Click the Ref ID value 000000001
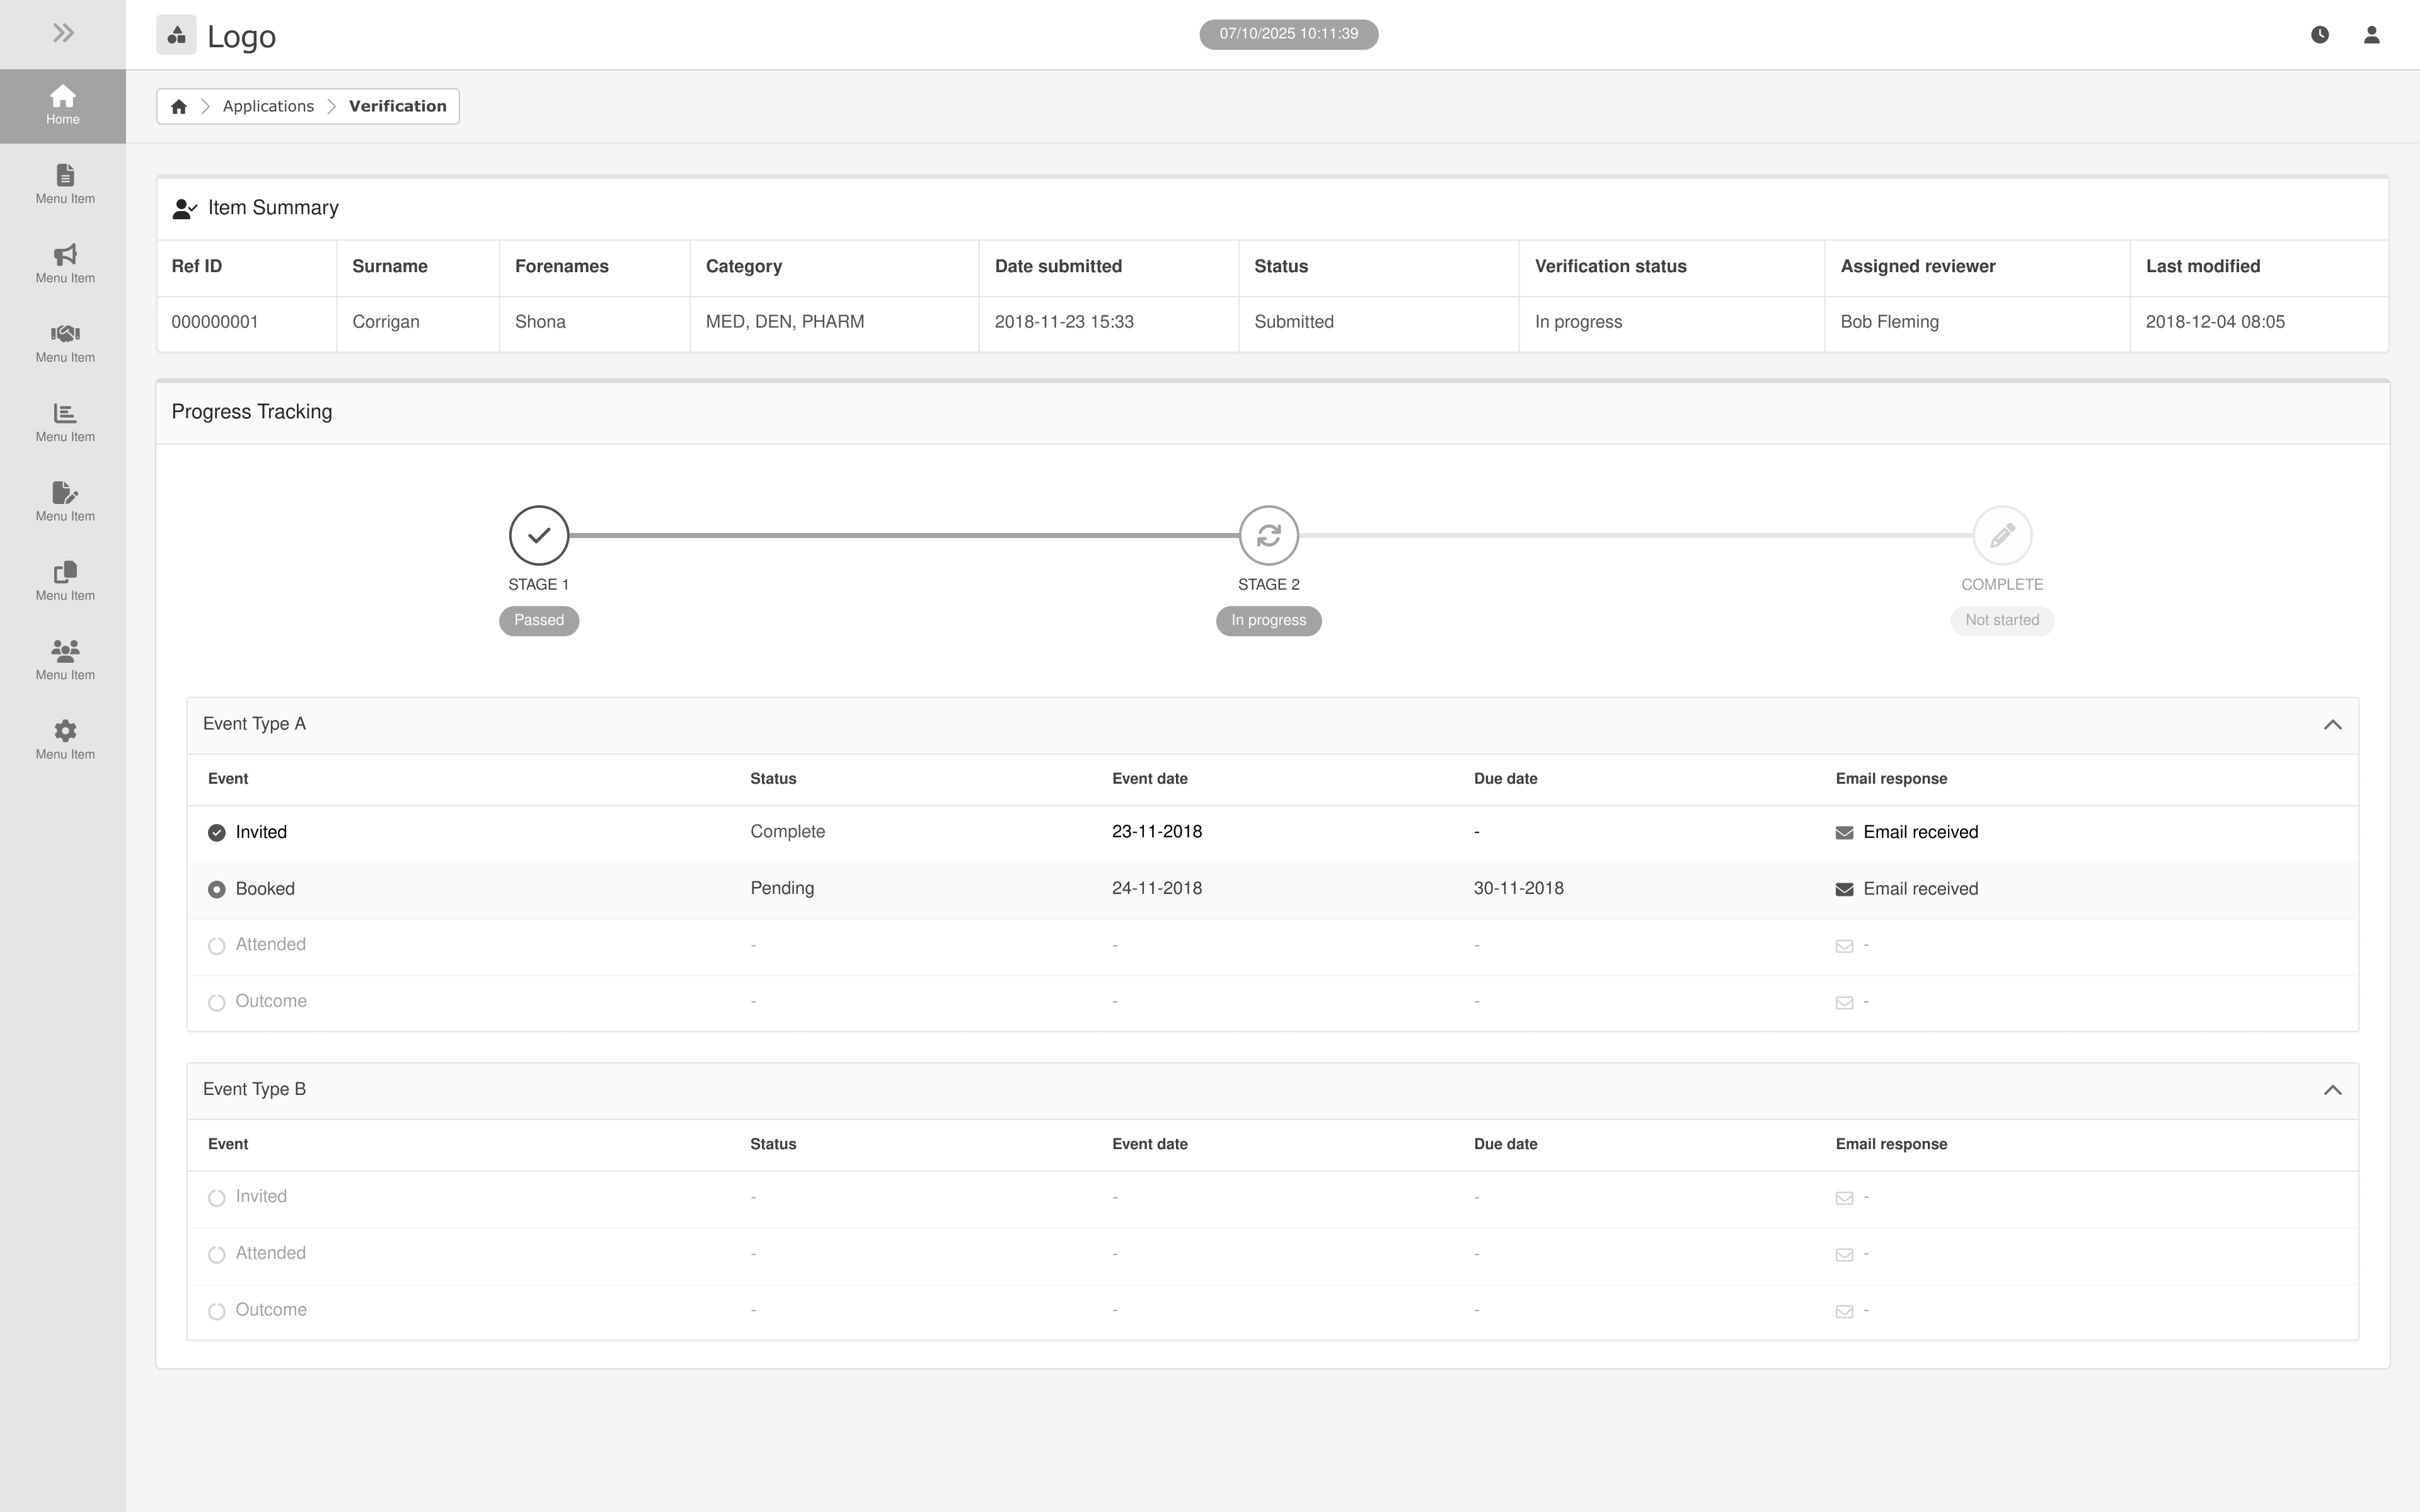Image resolution: width=2420 pixels, height=1512 pixels. click(x=215, y=322)
